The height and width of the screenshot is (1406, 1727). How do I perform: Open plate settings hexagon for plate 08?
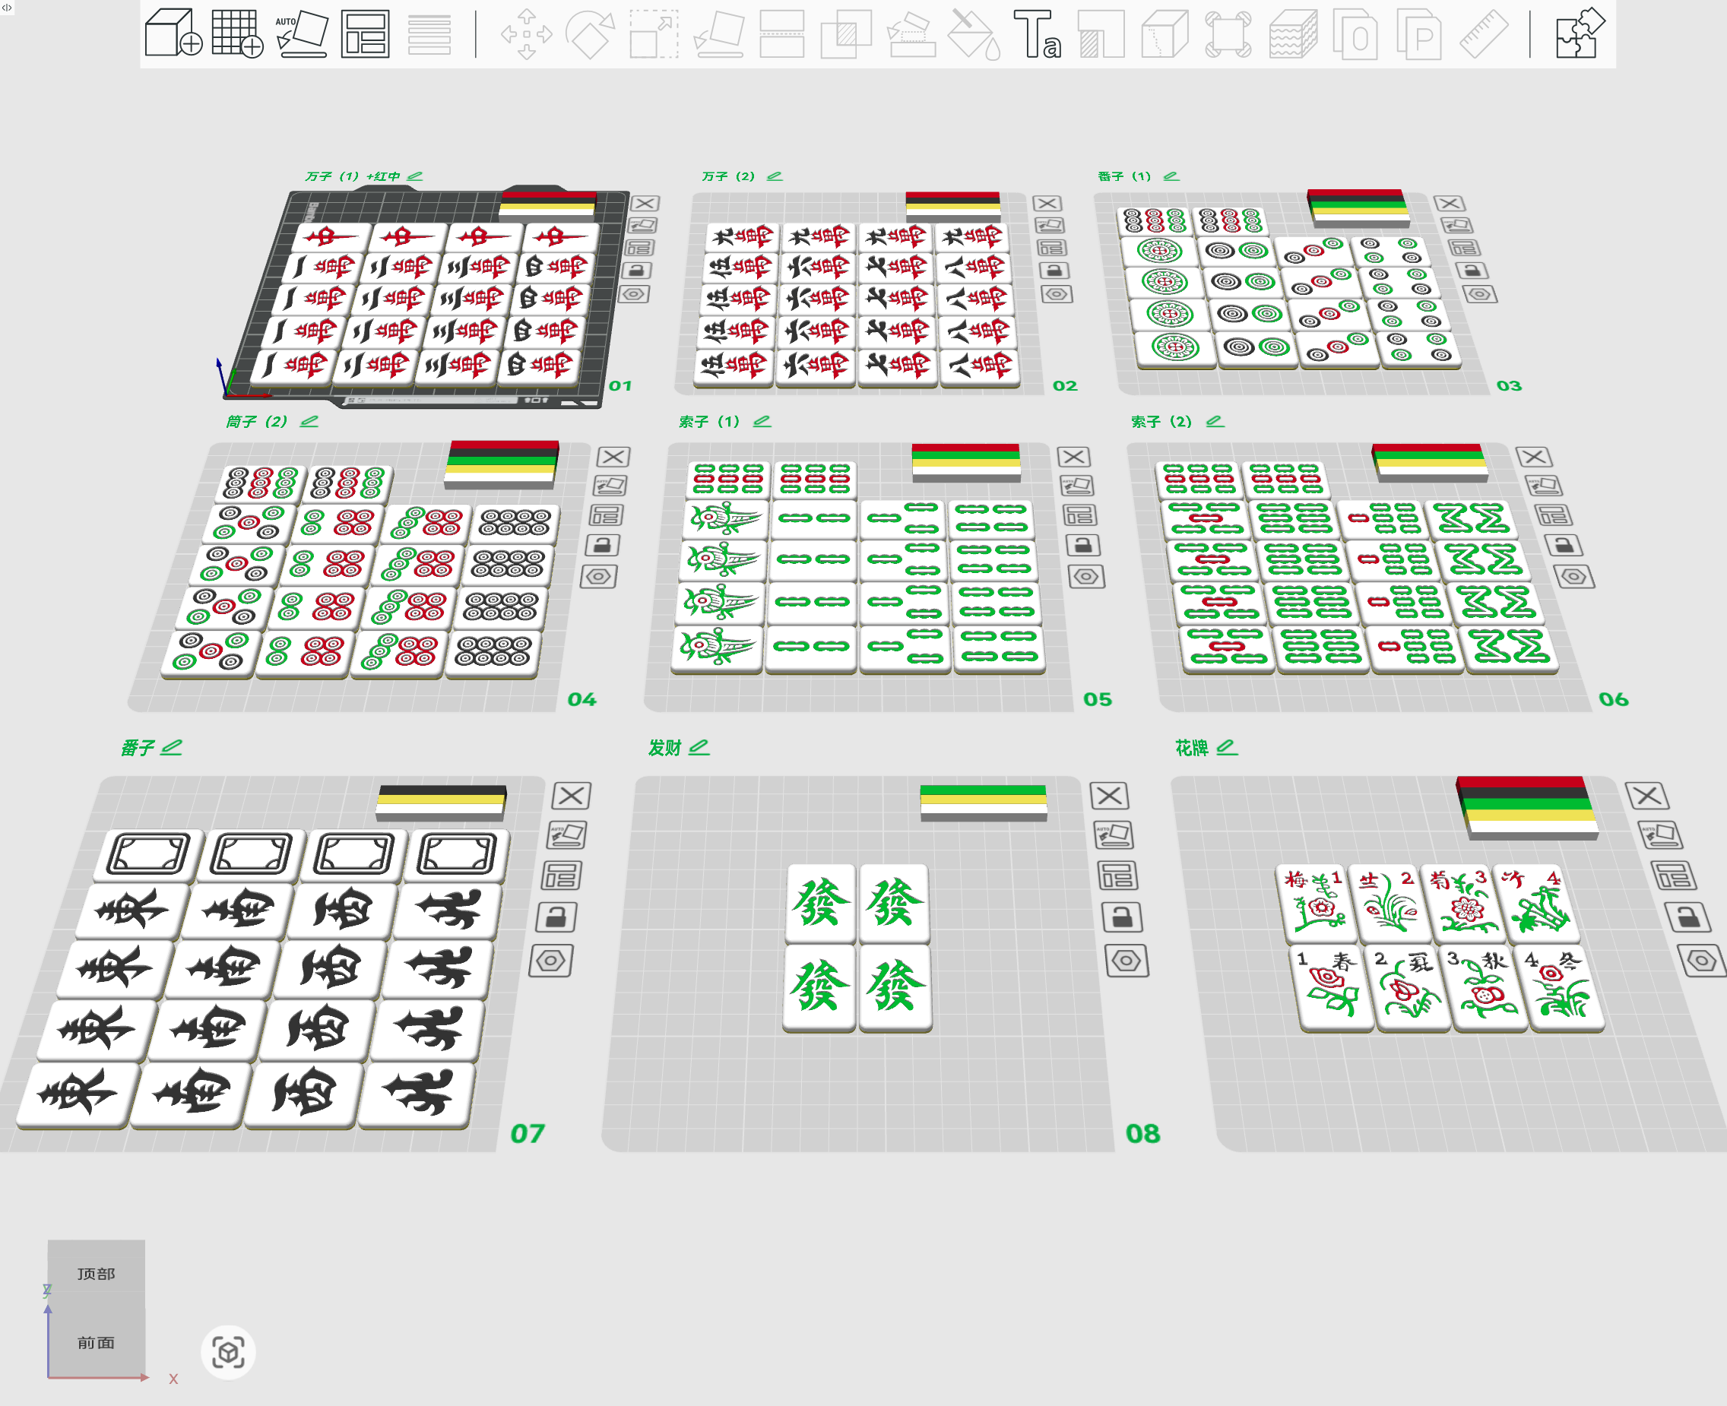pos(1127,961)
